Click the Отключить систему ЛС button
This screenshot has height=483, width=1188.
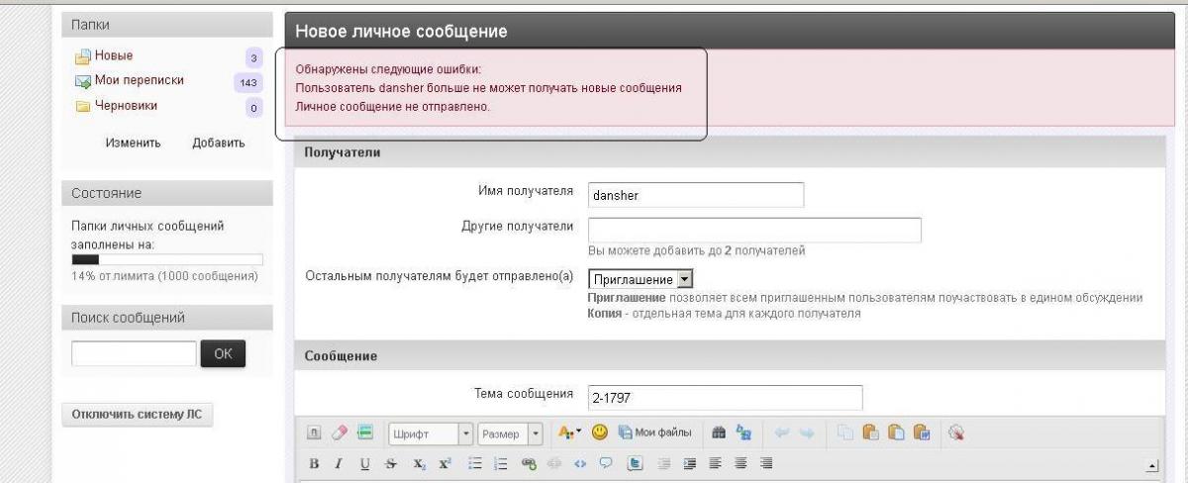(x=138, y=415)
